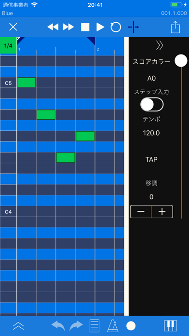Viewport: 189px width, 336px height.
Task: Click the 20:41 clock in status bar
Action: coord(95,5)
